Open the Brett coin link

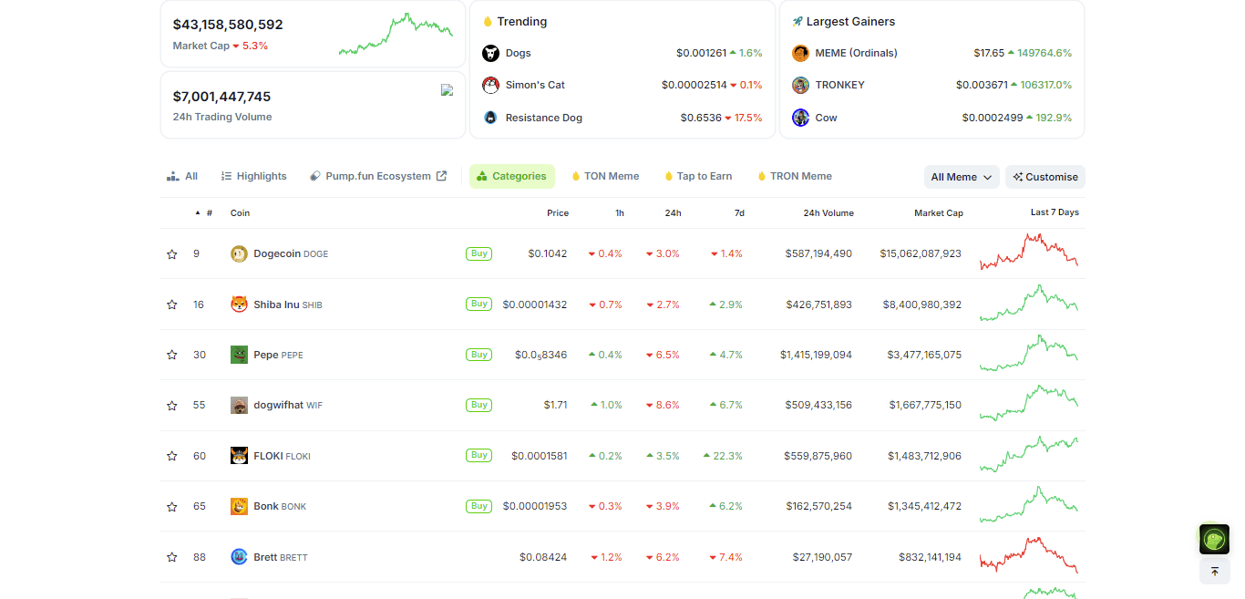(281, 557)
